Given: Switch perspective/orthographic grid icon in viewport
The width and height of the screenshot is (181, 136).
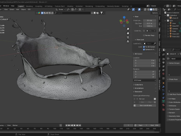Looking at the screenshot, I should click(128, 41).
